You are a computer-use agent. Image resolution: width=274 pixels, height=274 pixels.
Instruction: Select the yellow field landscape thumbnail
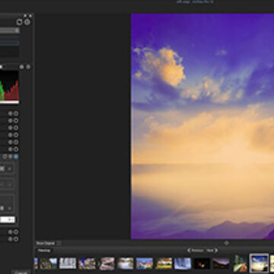tap(164, 263)
